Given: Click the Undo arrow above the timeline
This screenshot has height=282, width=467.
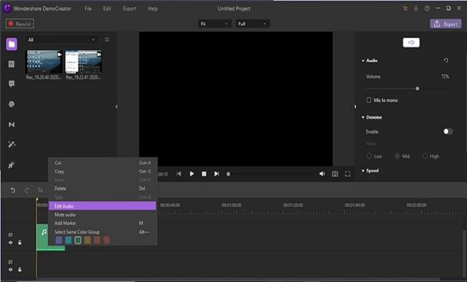Looking at the screenshot, I should pos(13,190).
